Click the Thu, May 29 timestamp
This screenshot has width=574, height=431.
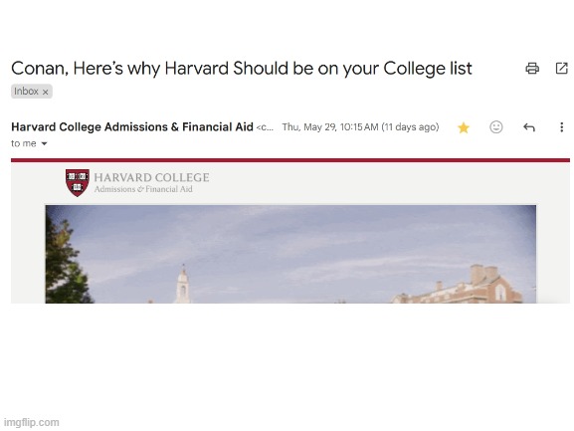(x=360, y=127)
